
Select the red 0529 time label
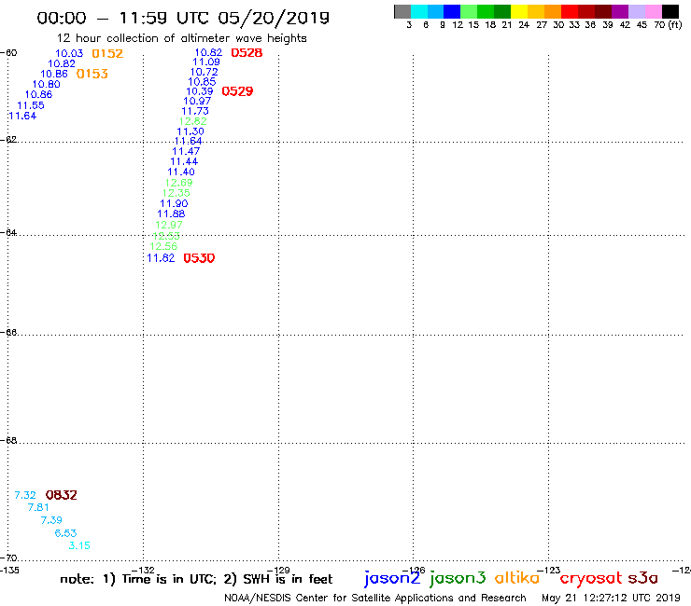(x=237, y=91)
